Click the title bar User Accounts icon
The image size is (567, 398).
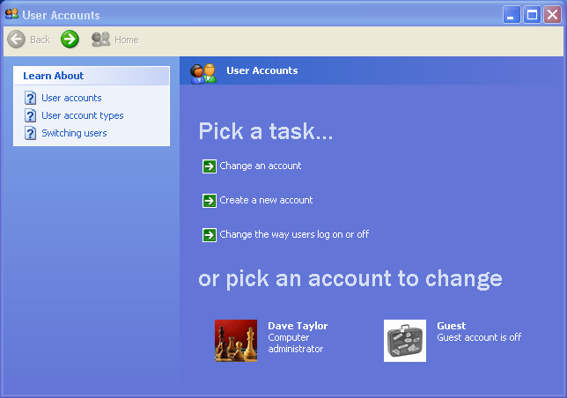[11, 14]
